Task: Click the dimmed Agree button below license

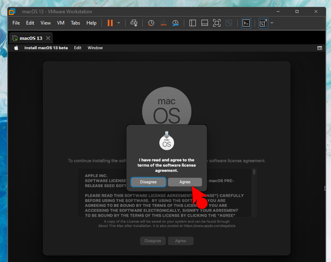Action: [x=181, y=241]
